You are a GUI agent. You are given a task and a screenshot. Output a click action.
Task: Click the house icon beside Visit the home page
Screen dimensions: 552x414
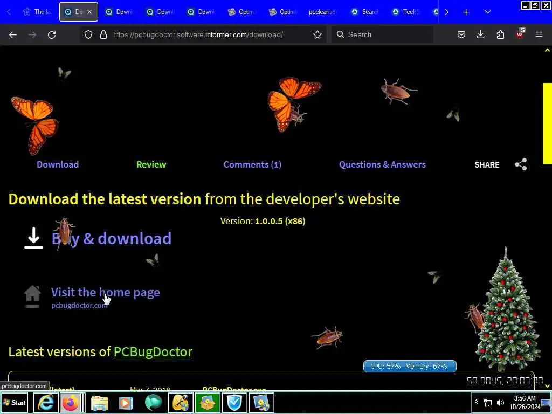[32, 296]
